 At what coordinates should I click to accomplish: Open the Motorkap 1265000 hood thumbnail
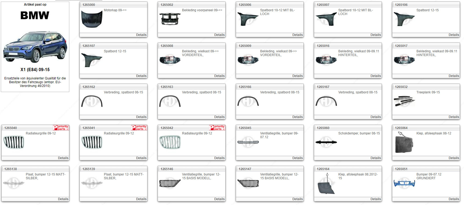[92, 19]
